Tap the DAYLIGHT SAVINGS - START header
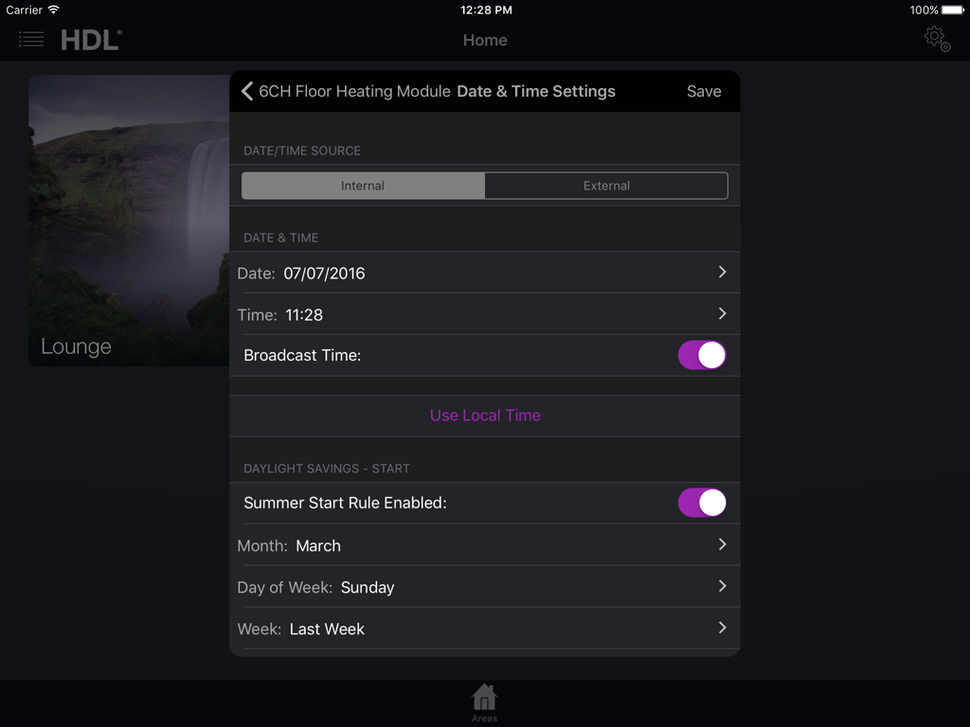This screenshot has width=970, height=727. (x=327, y=469)
